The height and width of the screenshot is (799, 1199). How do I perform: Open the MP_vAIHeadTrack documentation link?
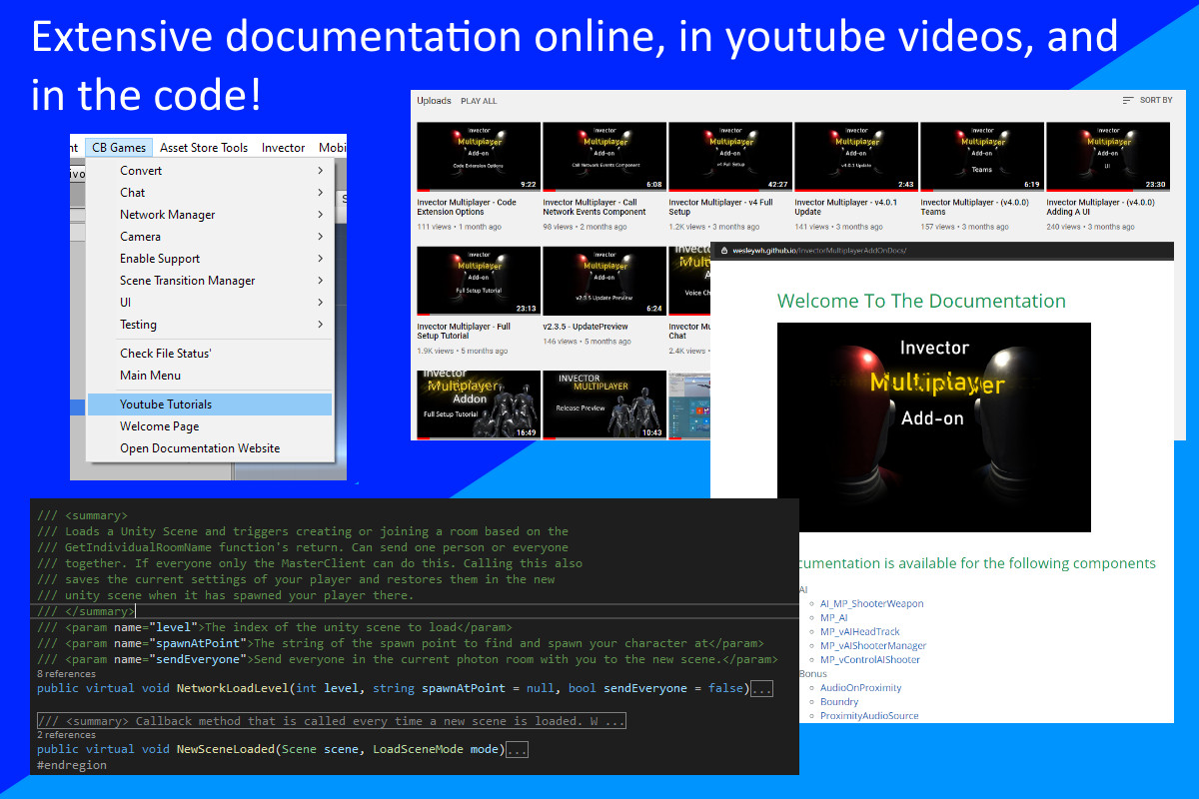click(x=859, y=631)
